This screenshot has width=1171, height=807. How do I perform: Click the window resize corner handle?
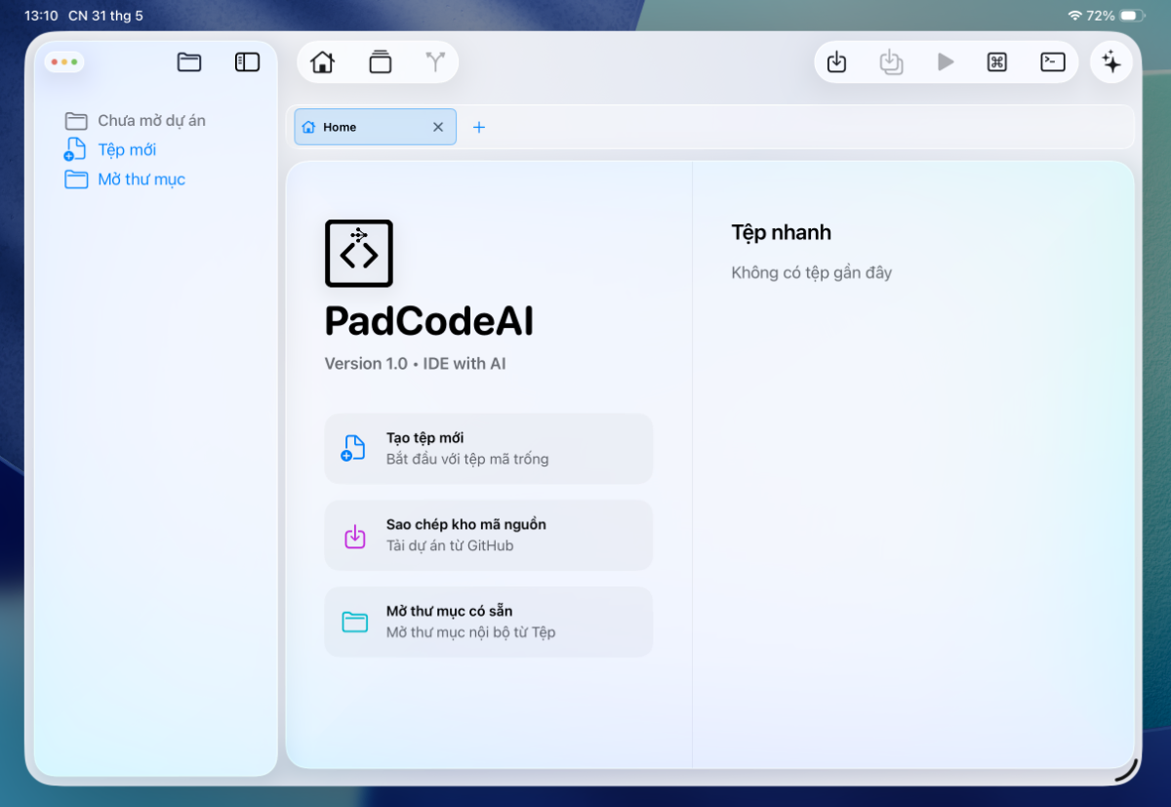1126,770
